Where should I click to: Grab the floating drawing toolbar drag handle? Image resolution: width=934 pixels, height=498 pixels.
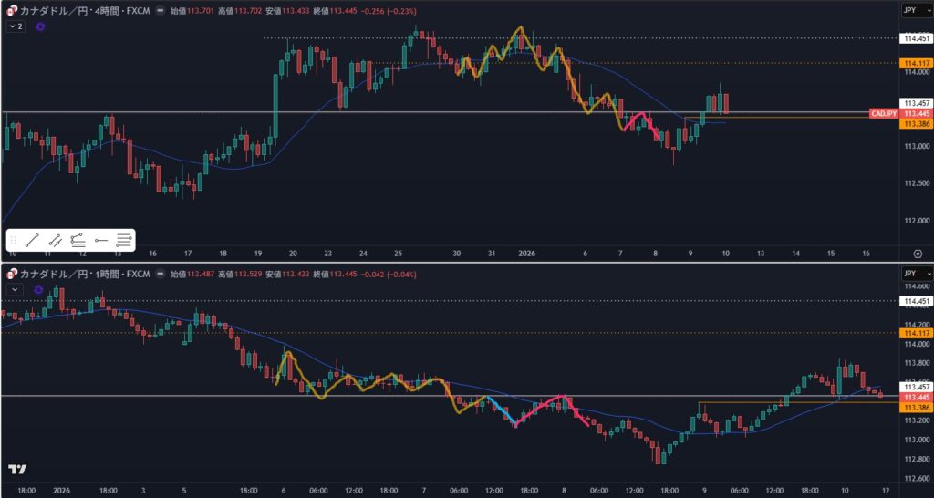14,241
